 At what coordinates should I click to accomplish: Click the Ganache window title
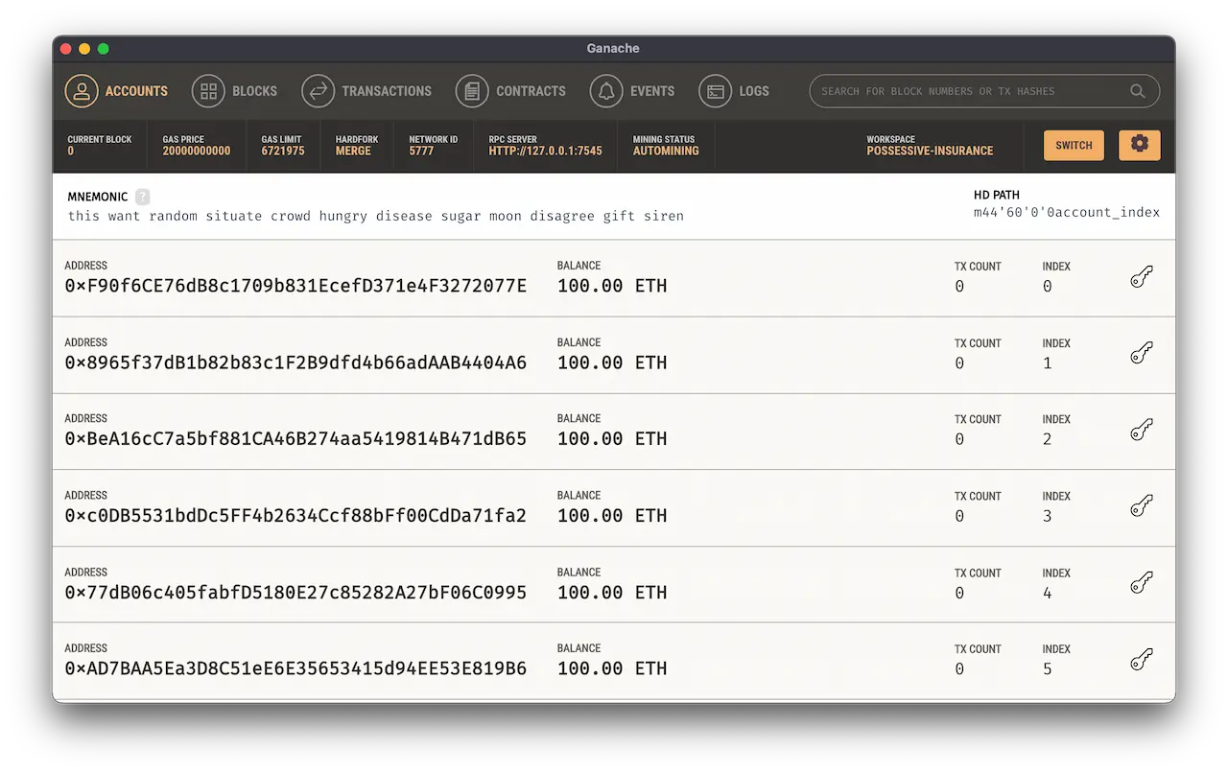613,48
